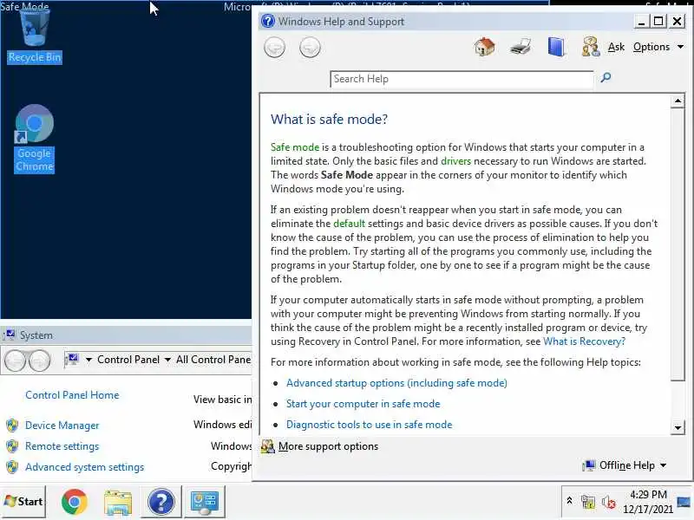
Task: Open 'Advanced startup options (including safe mode)'
Action: click(x=396, y=383)
